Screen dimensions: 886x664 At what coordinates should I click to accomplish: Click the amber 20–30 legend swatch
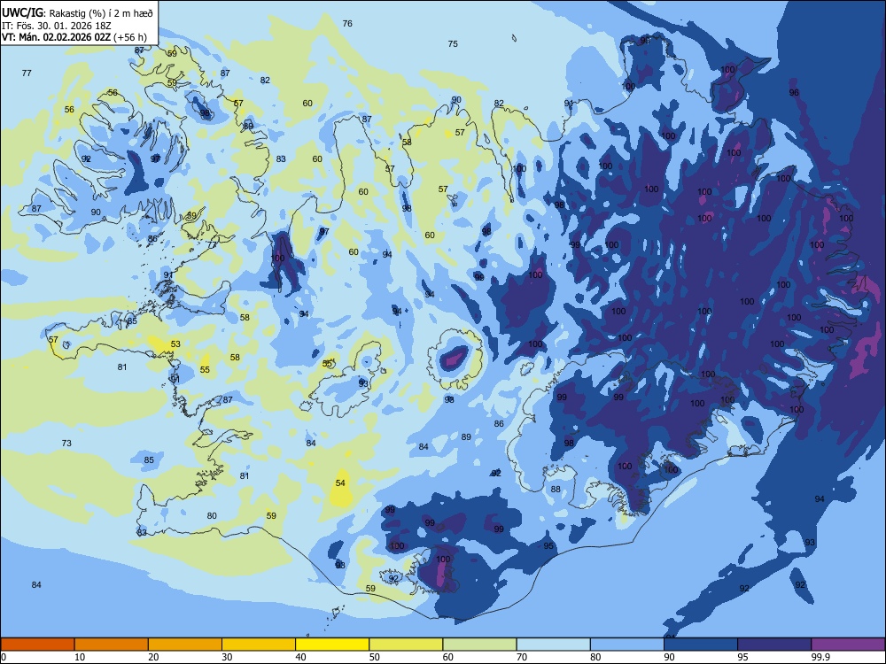pyautogui.click(x=185, y=645)
